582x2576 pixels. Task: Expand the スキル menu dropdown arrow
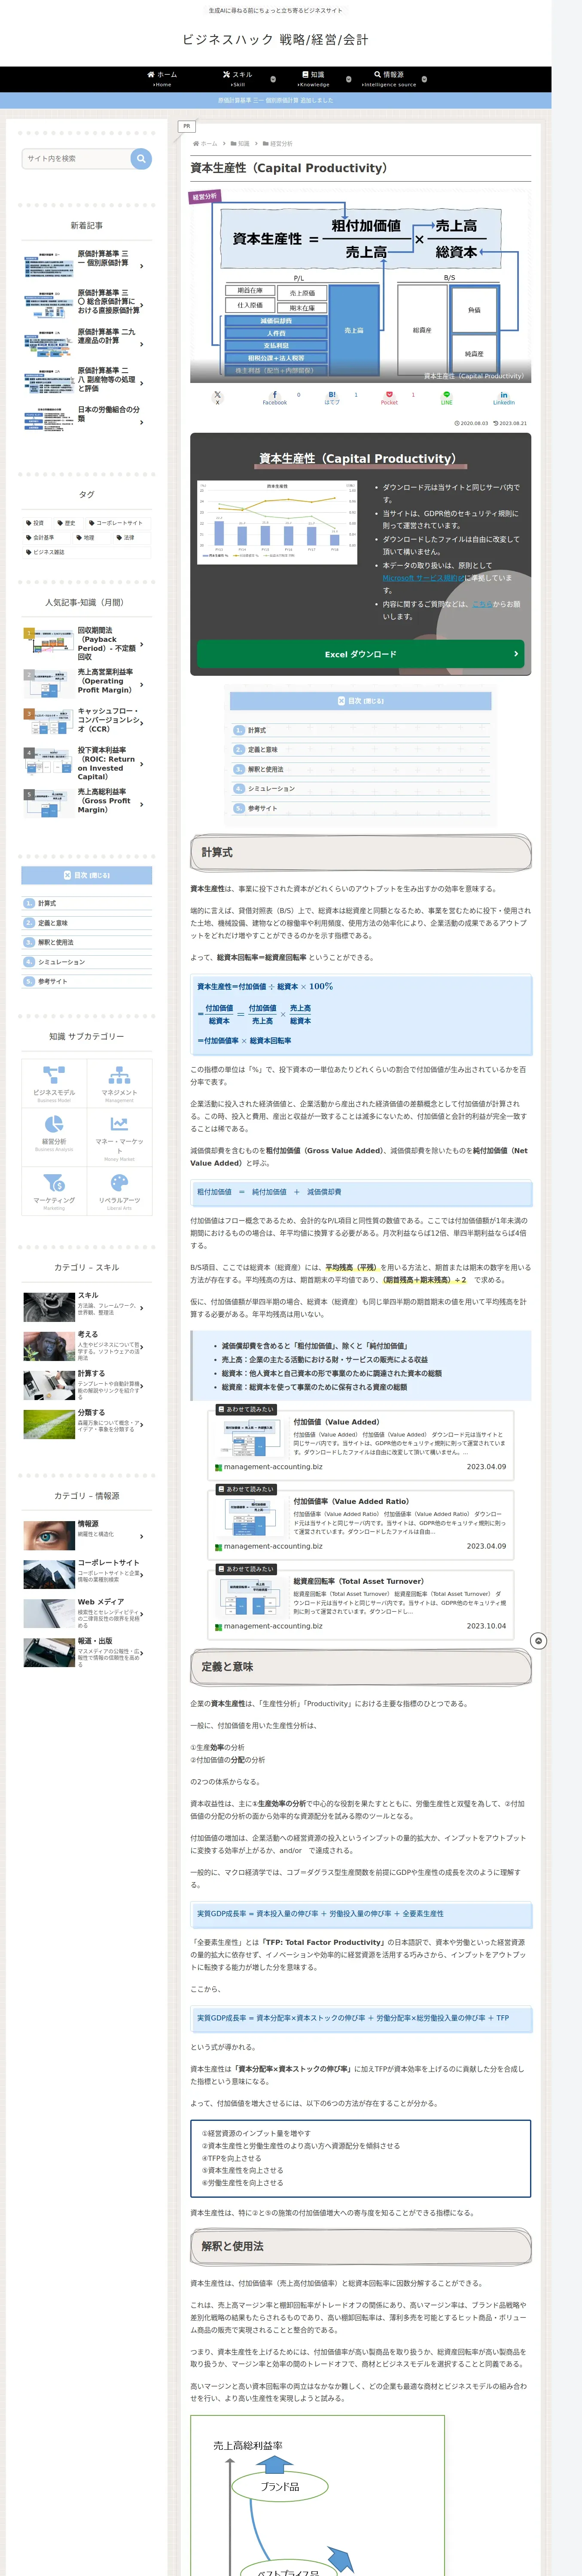pyautogui.click(x=273, y=79)
